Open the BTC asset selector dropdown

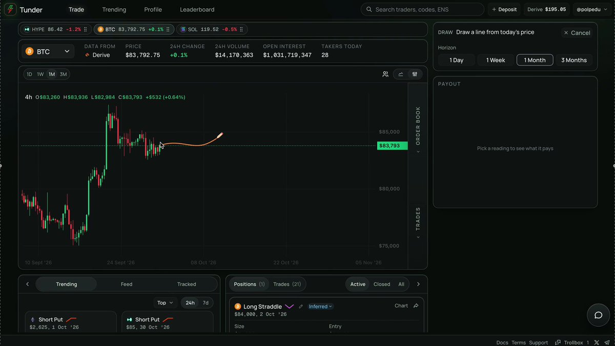tap(48, 51)
